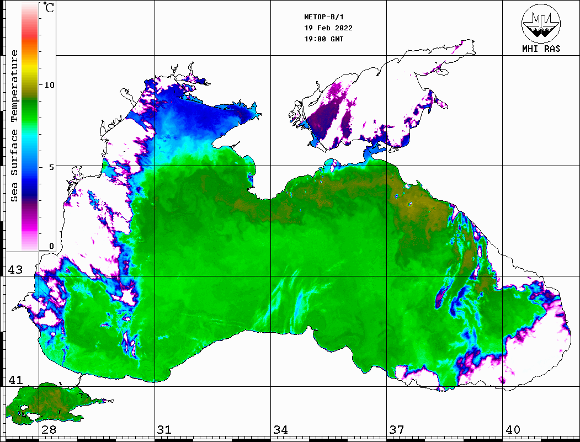Click the 0 mark on temperature scale
The image size is (580, 442).
coord(51,246)
